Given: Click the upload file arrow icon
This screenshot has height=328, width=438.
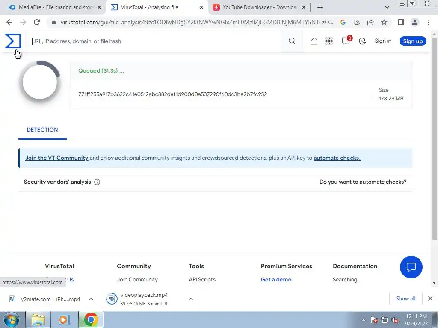Looking at the screenshot, I should (314, 41).
